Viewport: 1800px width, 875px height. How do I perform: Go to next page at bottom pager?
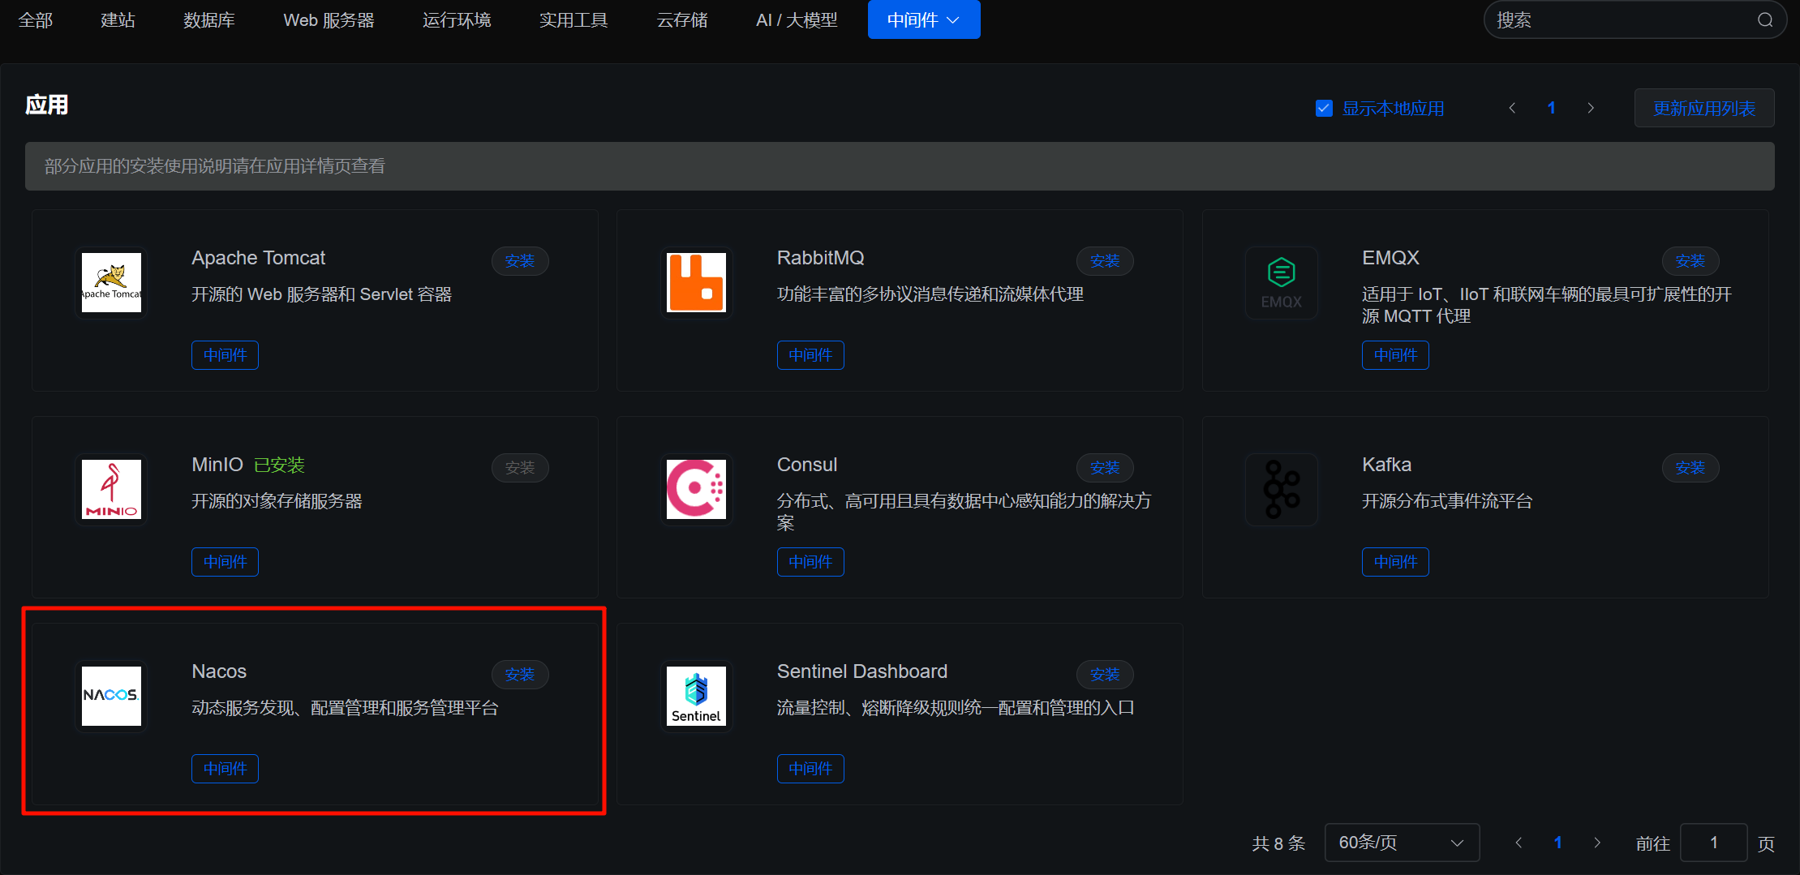click(1597, 843)
